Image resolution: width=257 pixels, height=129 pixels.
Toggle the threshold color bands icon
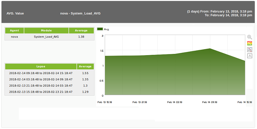point(250,43)
